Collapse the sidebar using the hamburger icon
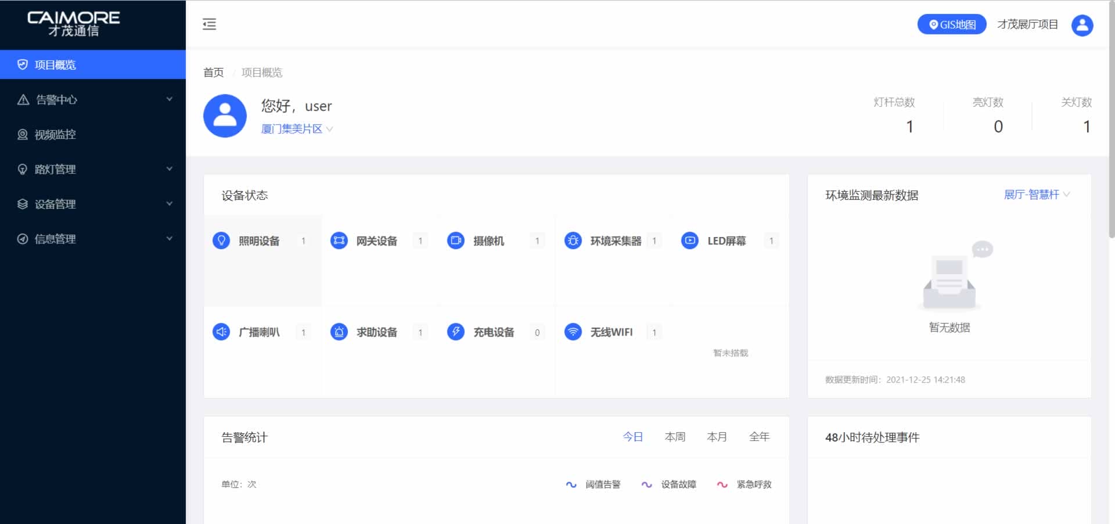The image size is (1115, 524). (x=210, y=24)
